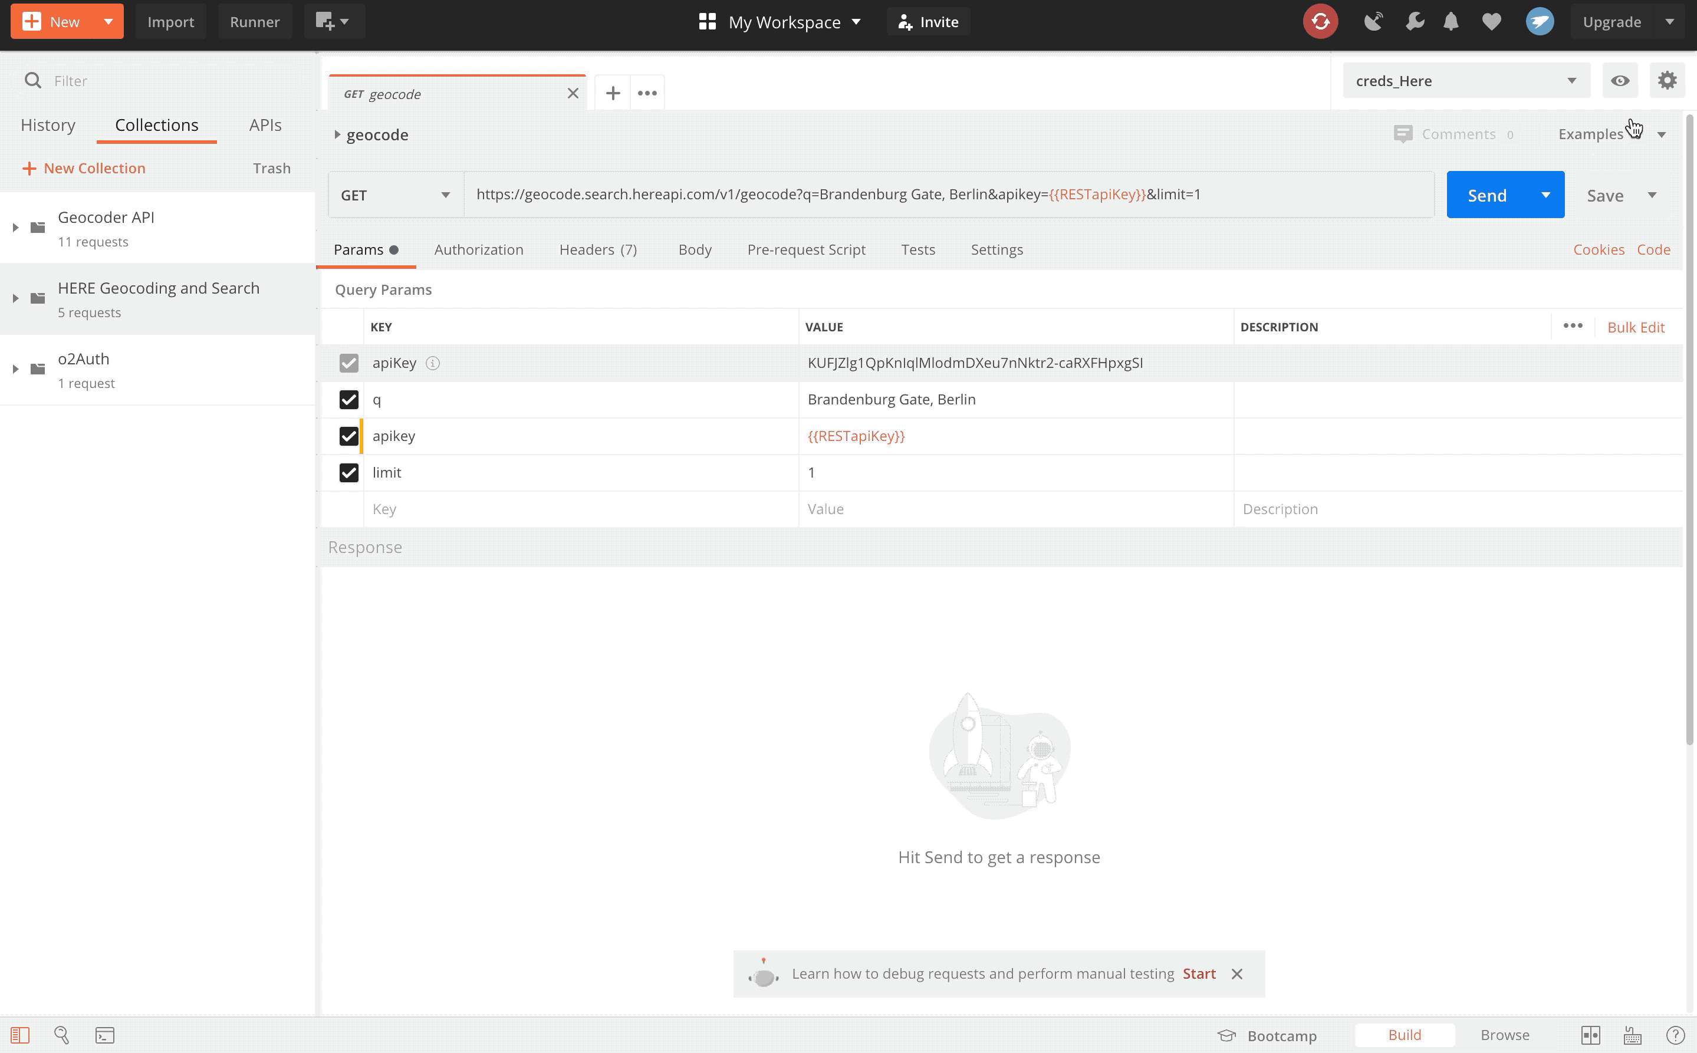Open the Pre-request Script tab
Viewport: 1697px width, 1053px height.
tap(805, 249)
